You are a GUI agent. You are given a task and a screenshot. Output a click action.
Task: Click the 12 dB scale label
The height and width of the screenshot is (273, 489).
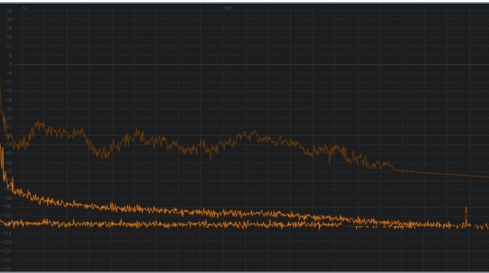tap(9, 46)
